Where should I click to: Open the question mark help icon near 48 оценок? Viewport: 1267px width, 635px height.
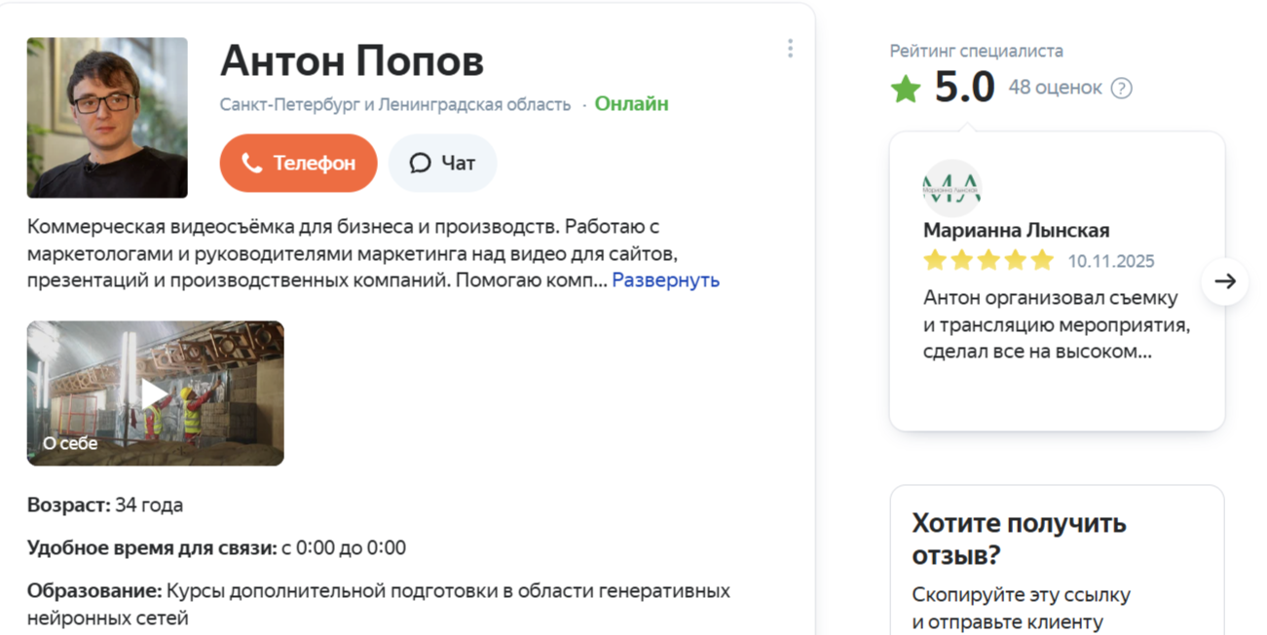[x=1121, y=88]
